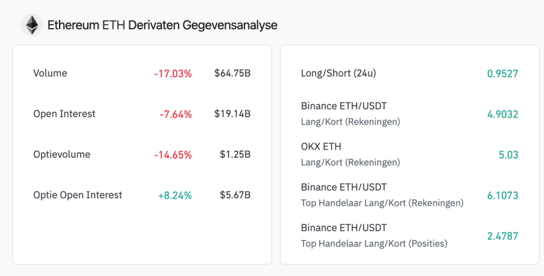Click the $1.25B option volume amount

235,155
